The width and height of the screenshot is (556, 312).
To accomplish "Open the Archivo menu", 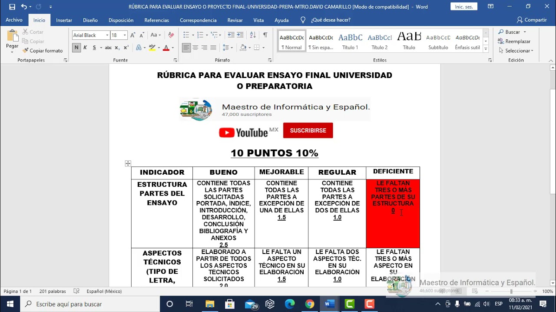I will [x=14, y=20].
